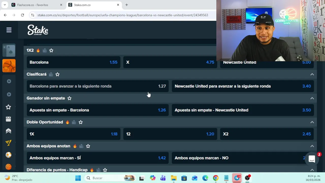This screenshot has height=183, width=325.
Task: Favorite the Clasificará market with star
Action: point(57,74)
